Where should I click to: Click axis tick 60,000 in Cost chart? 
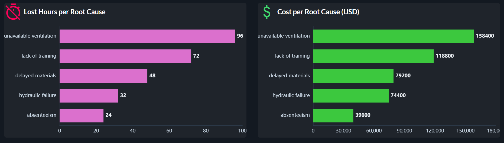pyautogui.click(x=374, y=131)
